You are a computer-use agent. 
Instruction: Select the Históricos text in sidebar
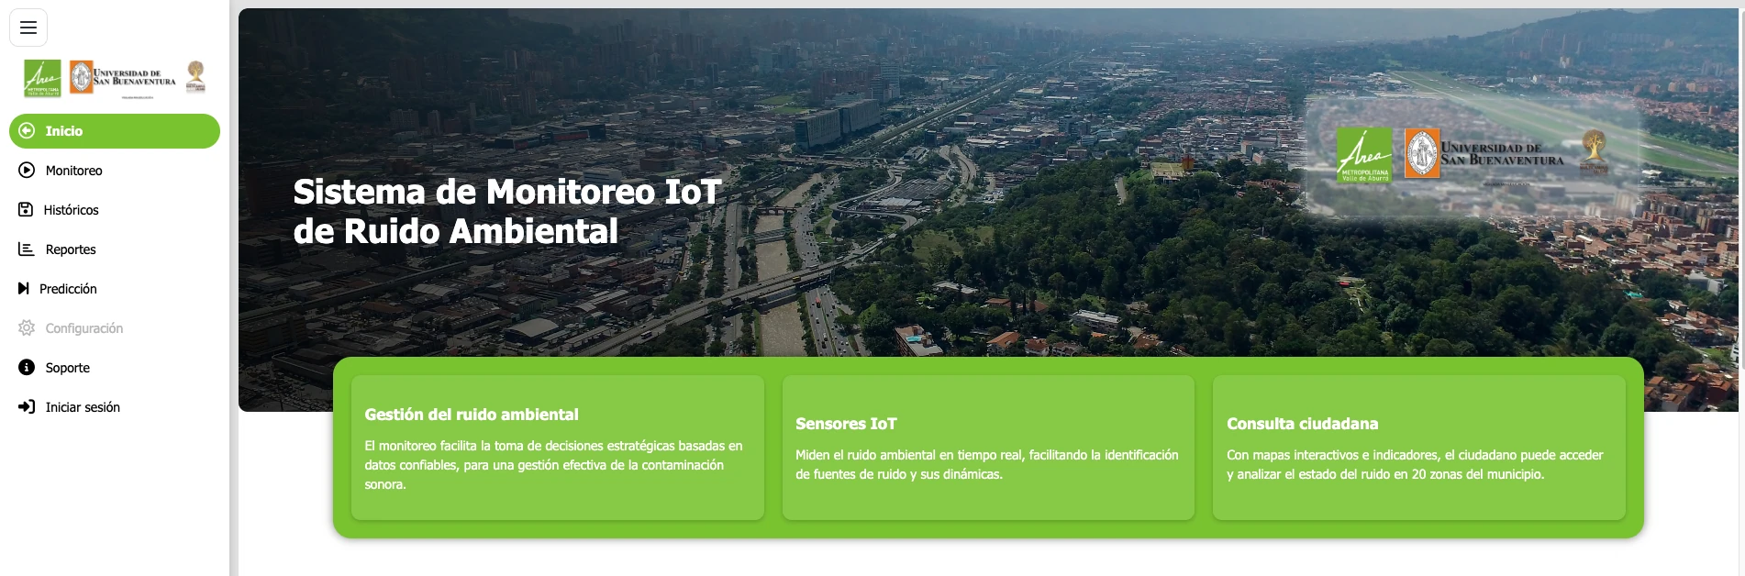pyautogui.click(x=72, y=210)
